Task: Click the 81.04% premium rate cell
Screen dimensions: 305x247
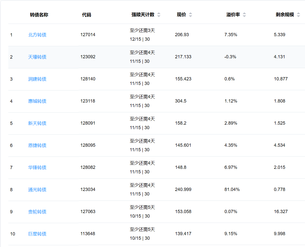Action: pos(232,189)
